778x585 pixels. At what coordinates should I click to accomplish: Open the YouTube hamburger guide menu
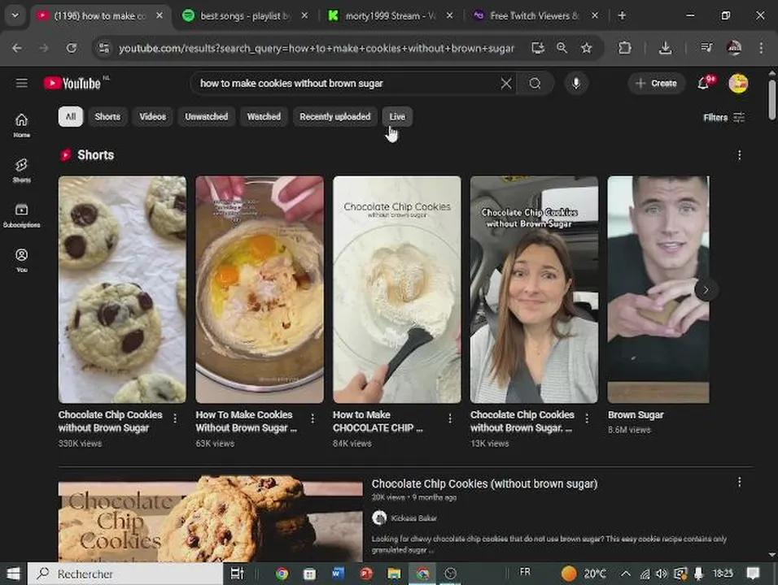tap(22, 84)
